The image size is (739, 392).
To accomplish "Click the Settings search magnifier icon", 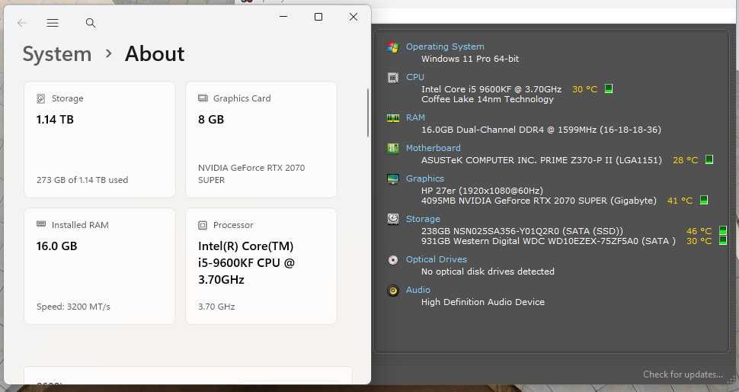I will pyautogui.click(x=91, y=23).
